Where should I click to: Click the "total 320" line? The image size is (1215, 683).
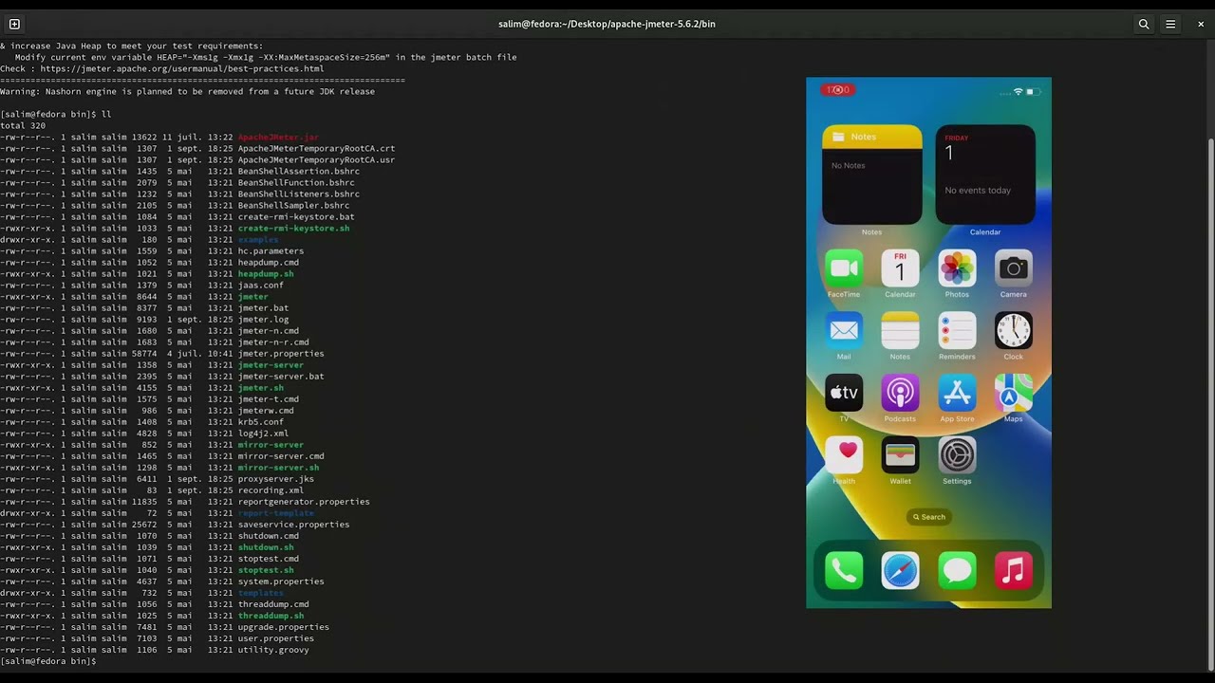[23, 126]
